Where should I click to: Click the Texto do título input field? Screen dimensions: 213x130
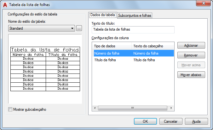(x=133, y=30)
